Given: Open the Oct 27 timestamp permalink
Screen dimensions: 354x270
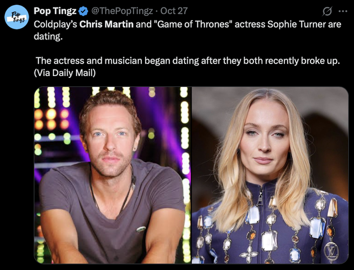Looking at the screenshot, I should (x=174, y=11).
